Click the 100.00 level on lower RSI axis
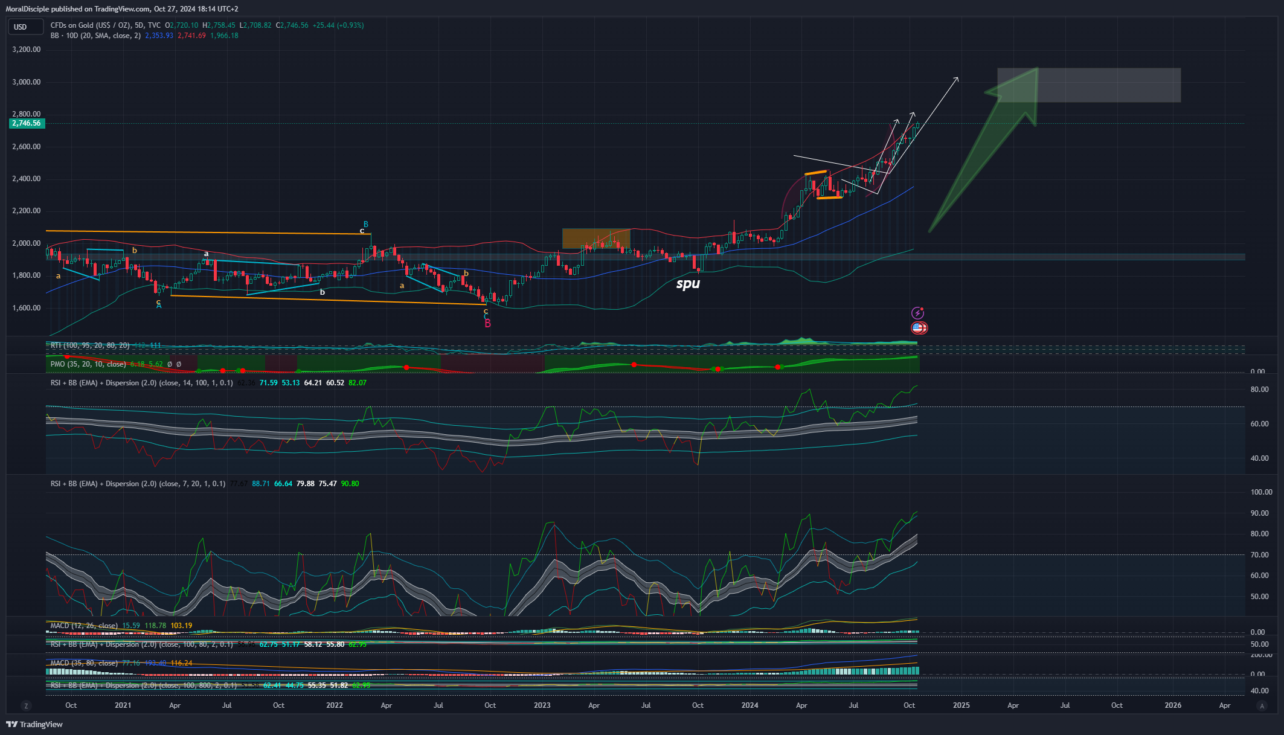Image resolution: width=1284 pixels, height=735 pixels. [1261, 492]
